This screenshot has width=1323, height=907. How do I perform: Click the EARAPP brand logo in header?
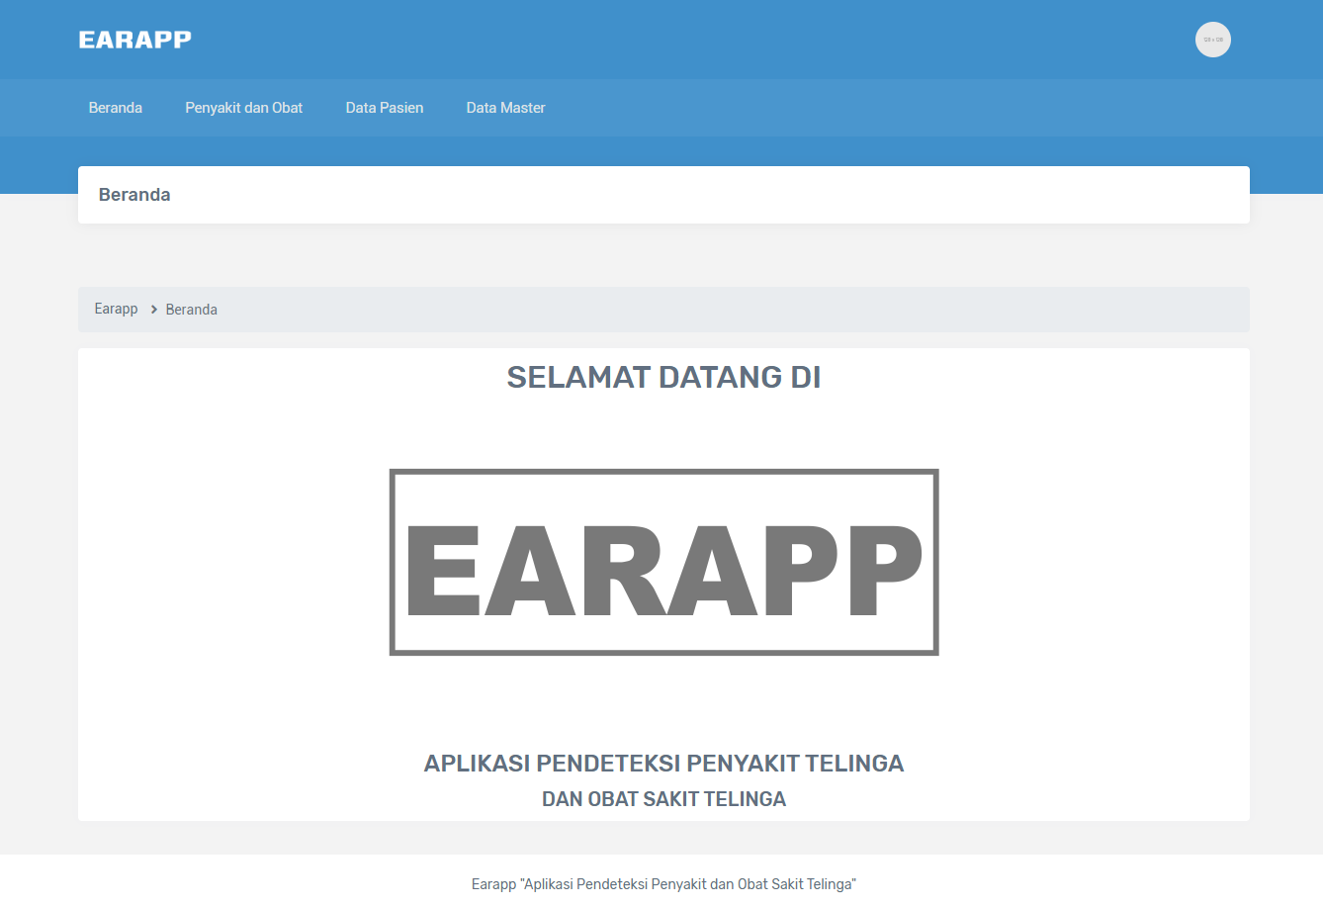point(134,40)
